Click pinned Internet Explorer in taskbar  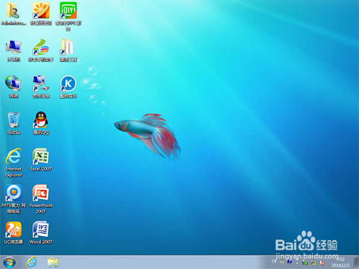pyautogui.click(x=31, y=262)
